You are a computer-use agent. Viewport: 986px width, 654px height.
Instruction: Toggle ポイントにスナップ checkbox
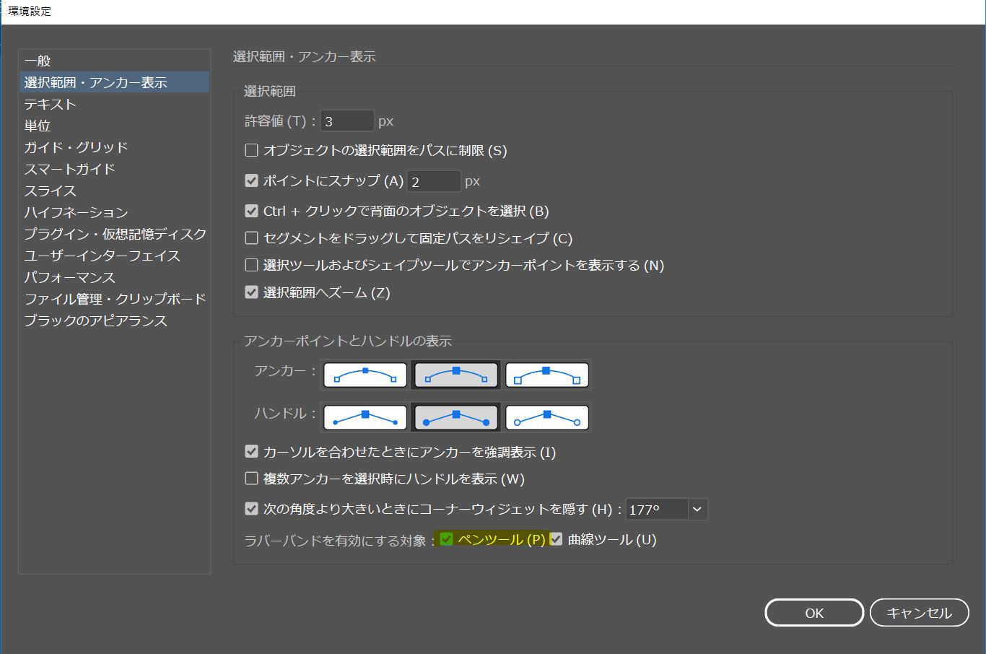[x=251, y=180]
